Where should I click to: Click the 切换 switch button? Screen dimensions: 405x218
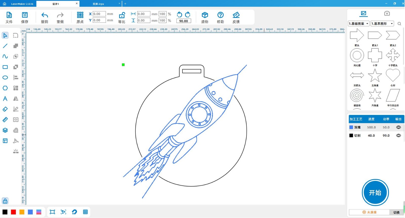tap(396, 212)
